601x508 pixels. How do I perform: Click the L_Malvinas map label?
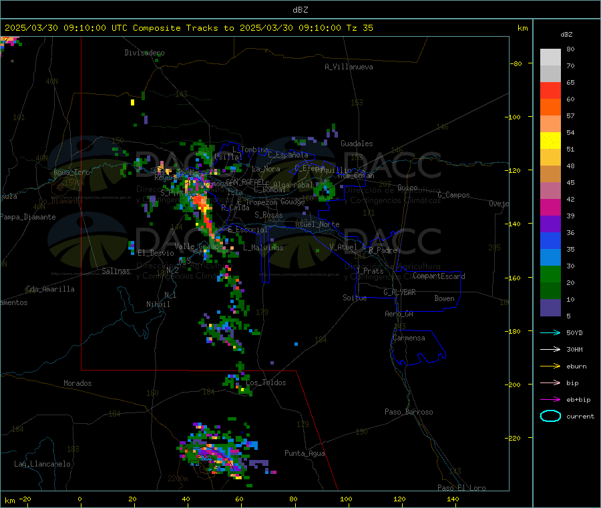(263, 248)
